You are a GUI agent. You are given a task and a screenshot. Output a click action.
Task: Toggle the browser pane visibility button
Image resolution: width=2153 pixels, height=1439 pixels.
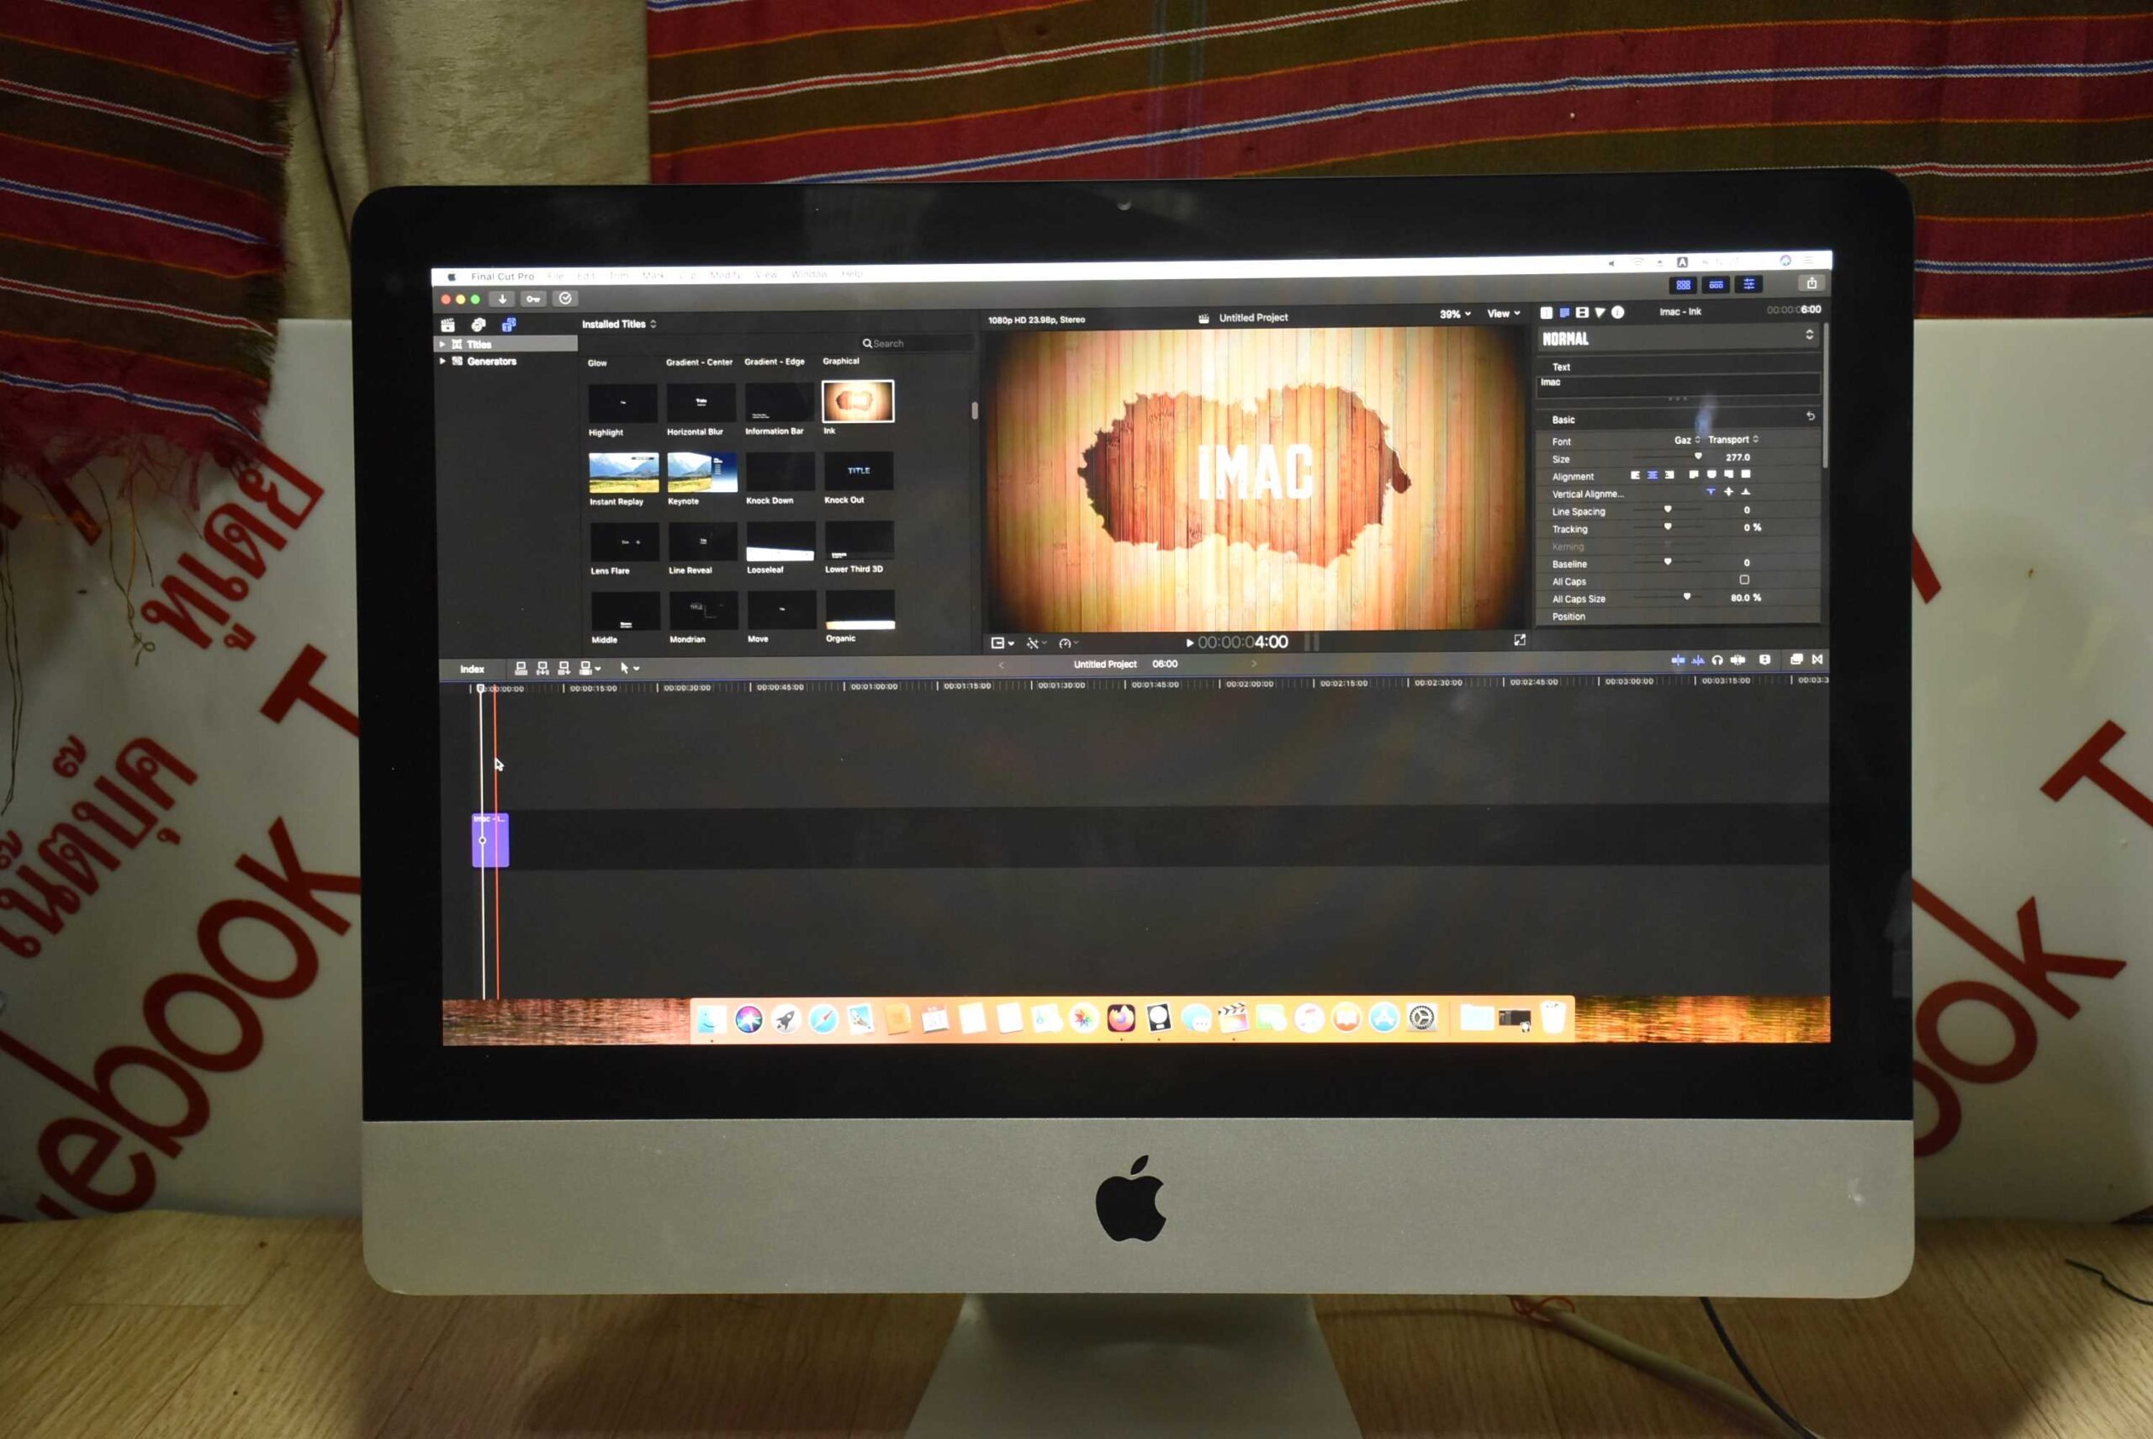coord(1682,285)
